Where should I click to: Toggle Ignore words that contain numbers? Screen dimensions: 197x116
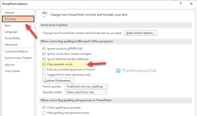tap(44, 54)
